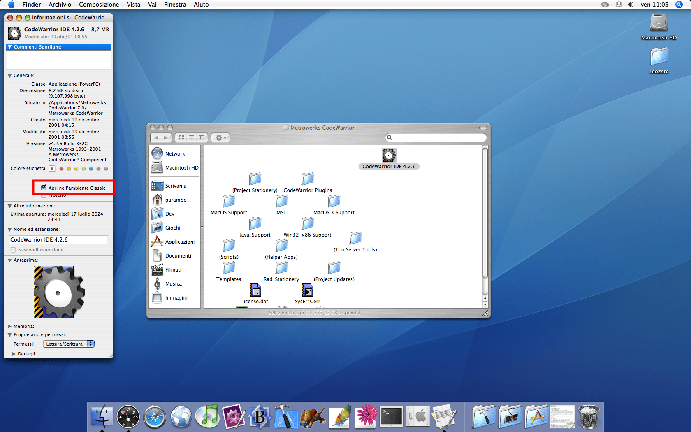Select the (Helper Apps) folder
Viewport: 691px width, 432px height.
(281, 245)
